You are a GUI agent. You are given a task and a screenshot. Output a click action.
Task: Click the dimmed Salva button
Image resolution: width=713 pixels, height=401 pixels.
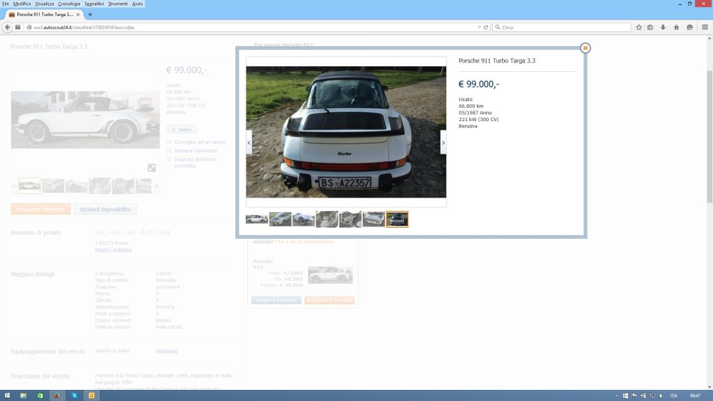[x=182, y=129]
